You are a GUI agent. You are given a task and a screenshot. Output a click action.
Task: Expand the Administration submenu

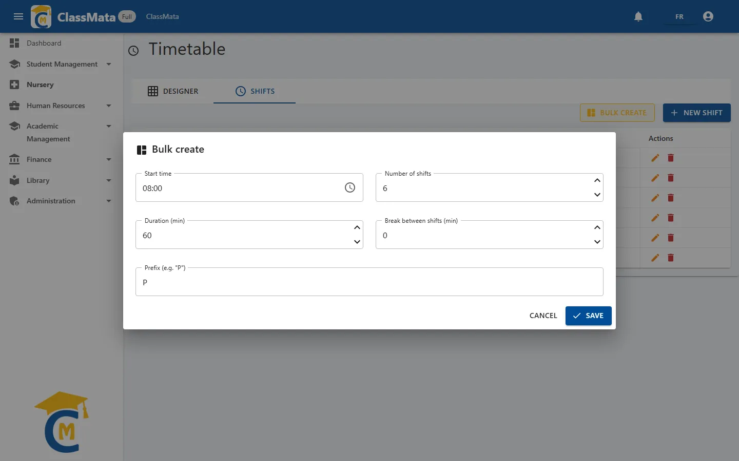tap(109, 201)
